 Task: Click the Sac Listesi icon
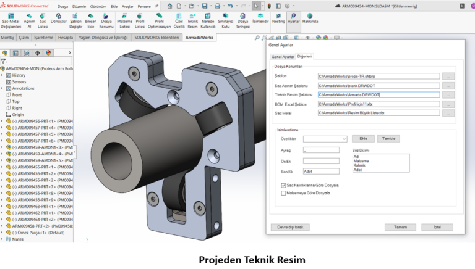tap(43, 17)
